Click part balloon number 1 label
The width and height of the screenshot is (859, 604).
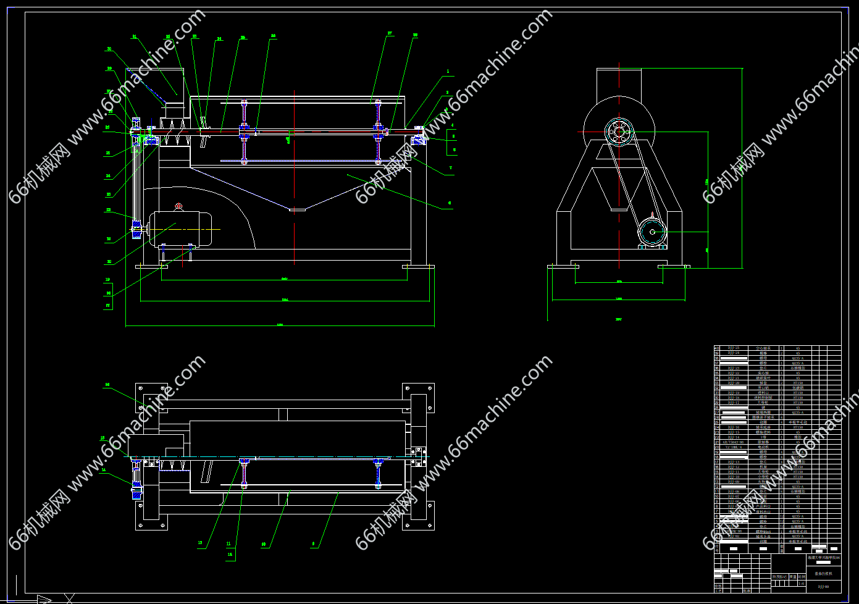448,72
